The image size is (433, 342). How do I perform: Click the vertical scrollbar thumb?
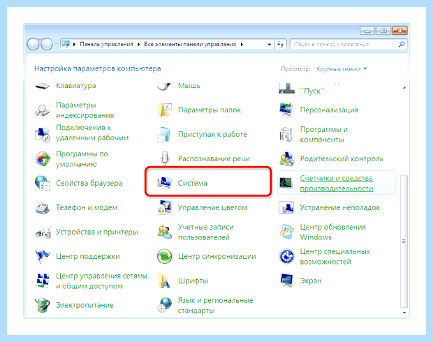[x=404, y=241]
